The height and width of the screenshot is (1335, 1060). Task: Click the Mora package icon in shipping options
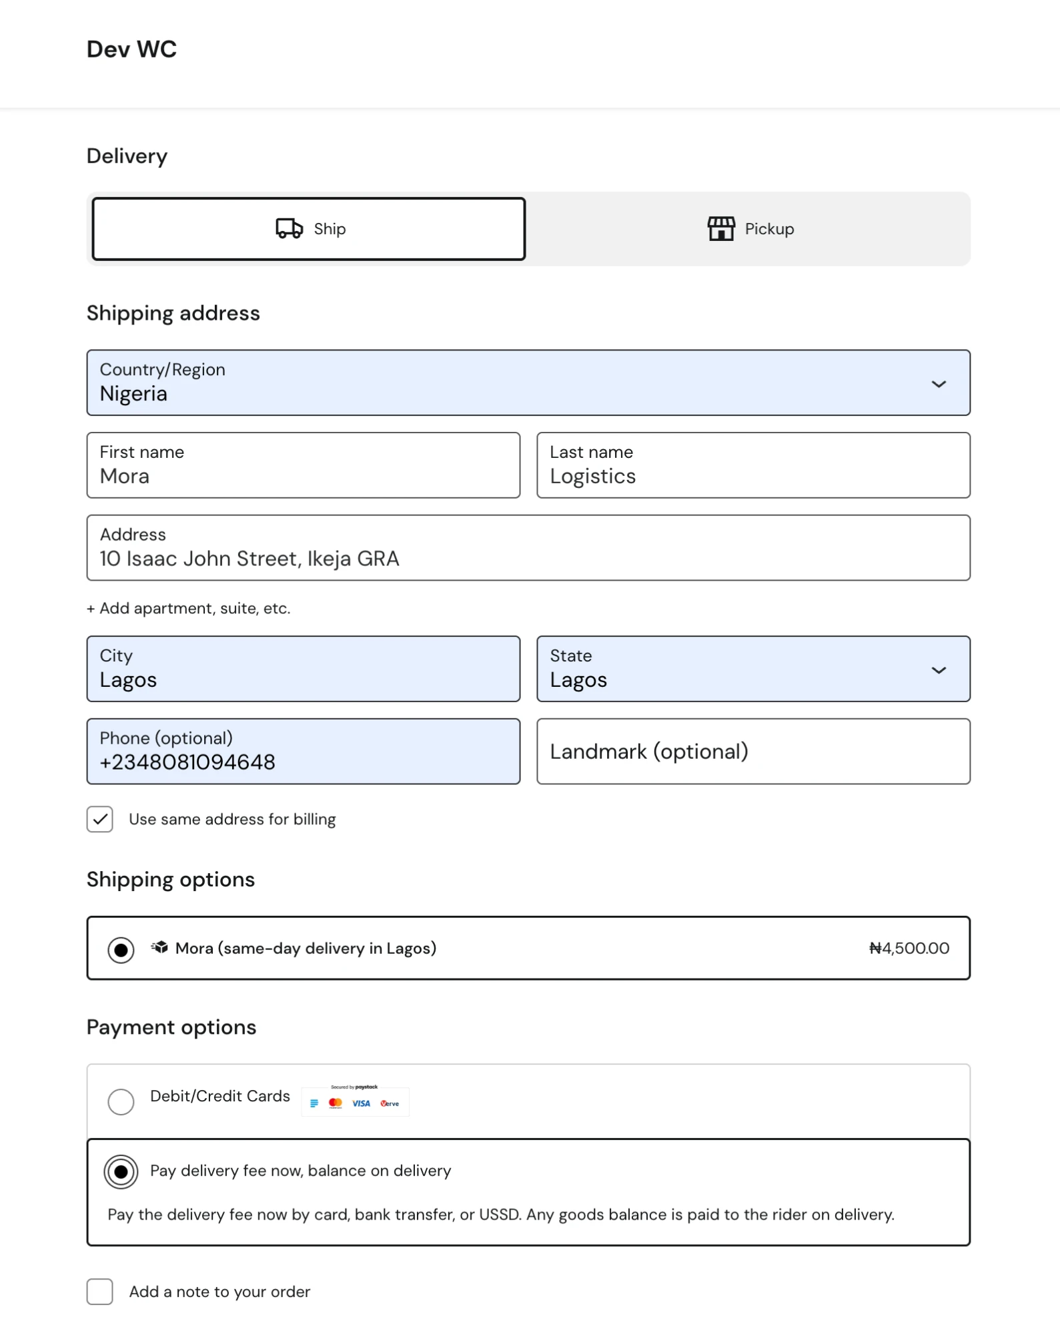(x=159, y=947)
